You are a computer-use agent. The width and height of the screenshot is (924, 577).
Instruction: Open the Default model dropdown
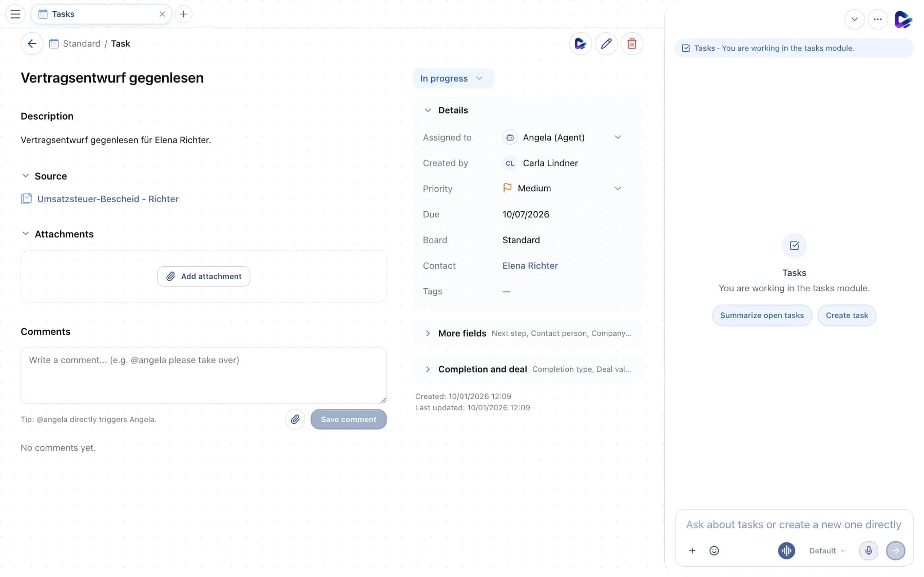pos(826,550)
